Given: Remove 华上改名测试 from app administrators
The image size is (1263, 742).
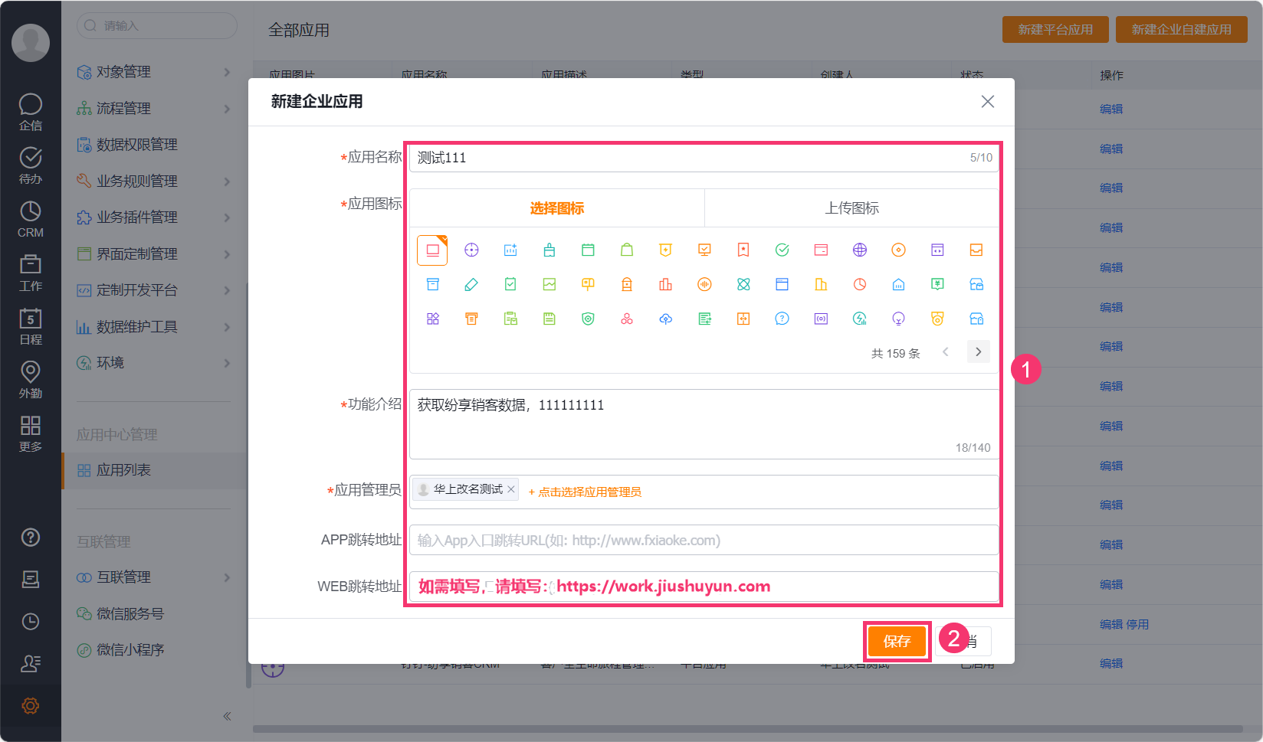Looking at the screenshot, I should tap(511, 489).
